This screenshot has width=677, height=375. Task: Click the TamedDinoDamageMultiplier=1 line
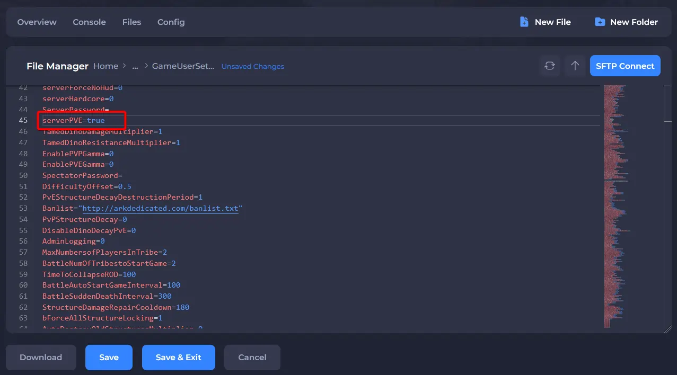point(102,131)
